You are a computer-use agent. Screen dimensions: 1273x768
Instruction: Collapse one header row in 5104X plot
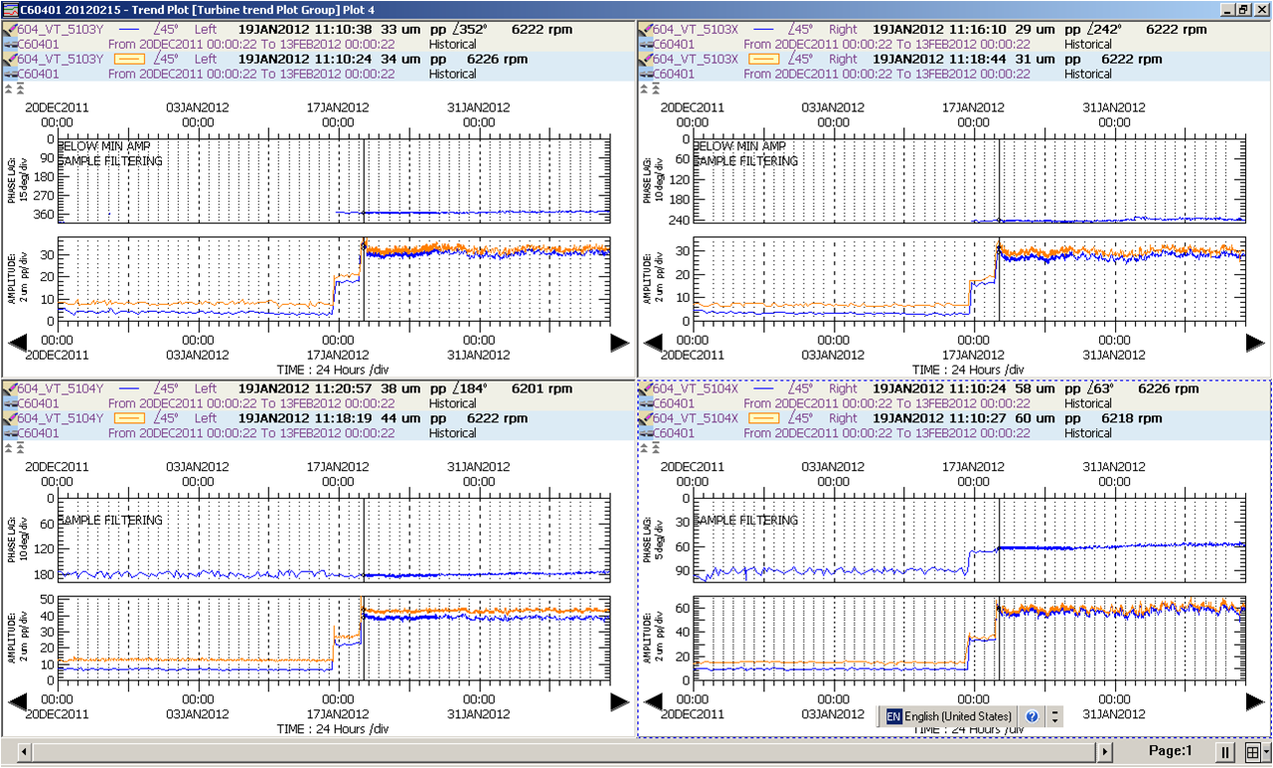pyautogui.click(x=646, y=448)
